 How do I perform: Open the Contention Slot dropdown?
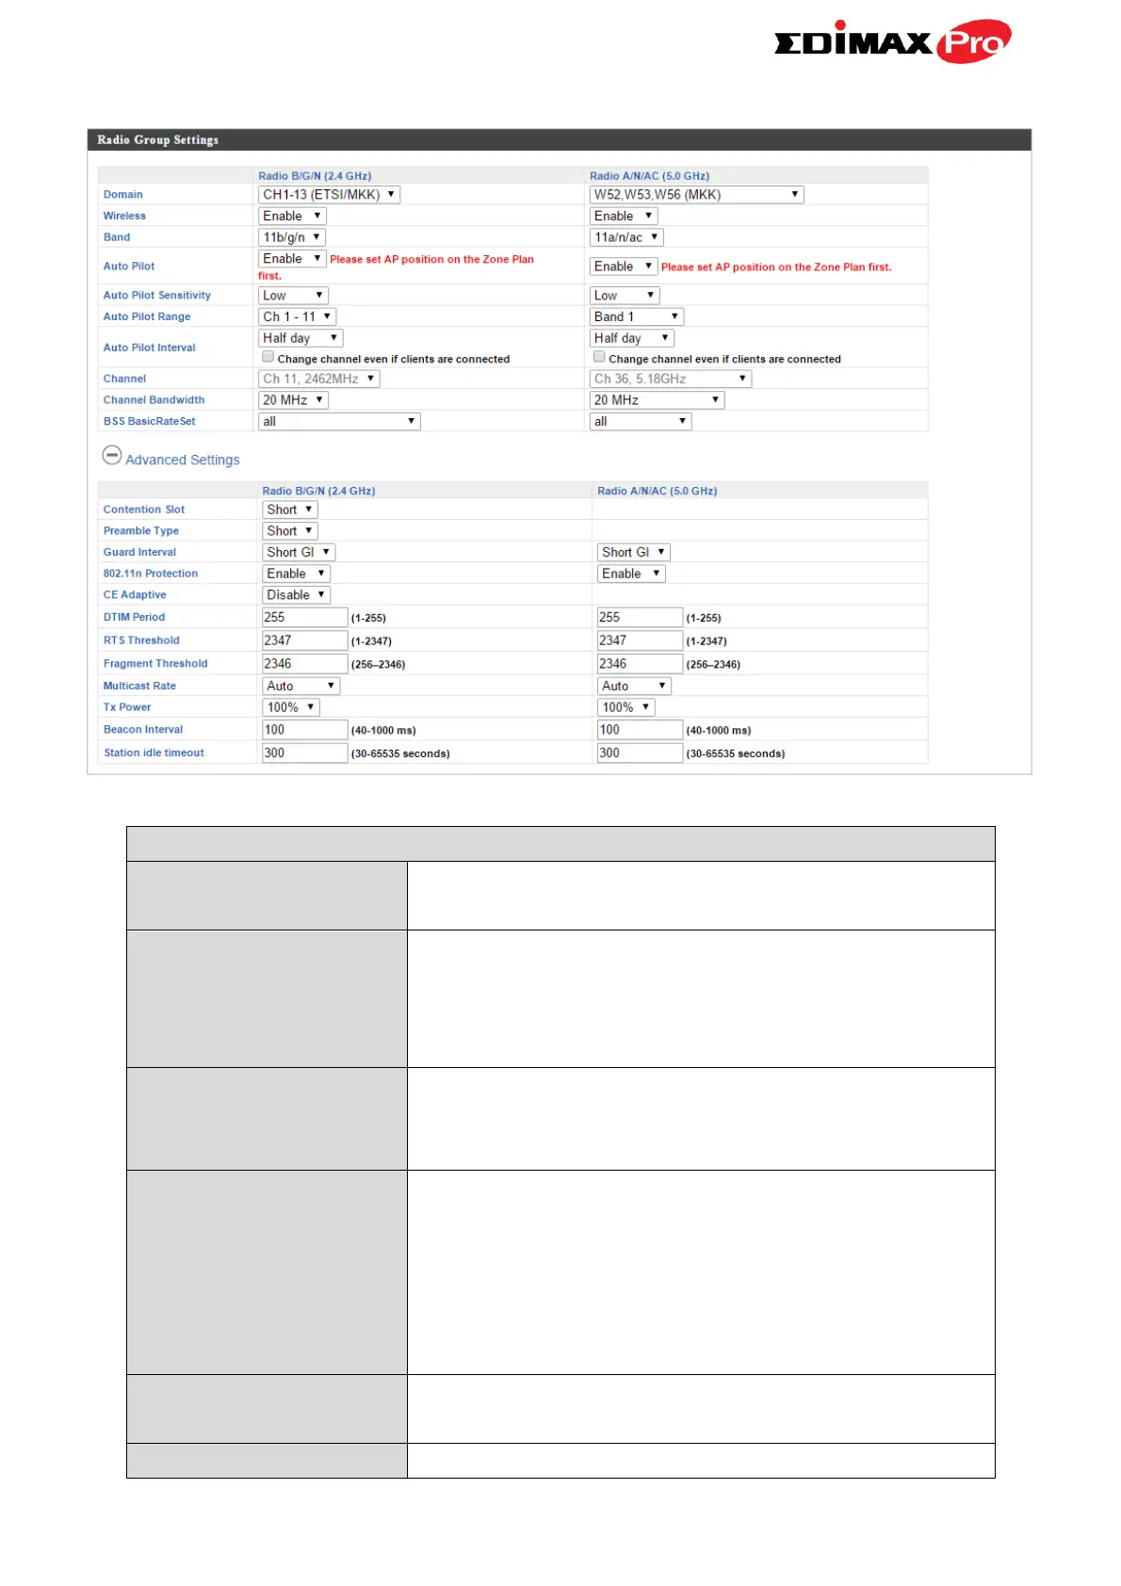pos(290,510)
